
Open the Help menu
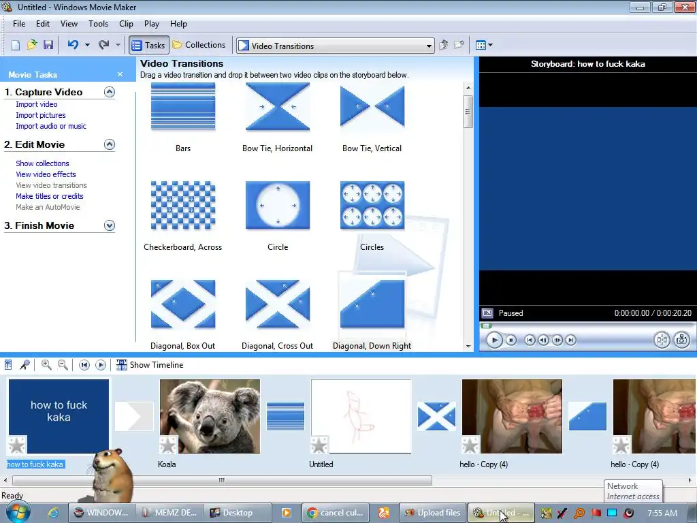click(x=179, y=24)
